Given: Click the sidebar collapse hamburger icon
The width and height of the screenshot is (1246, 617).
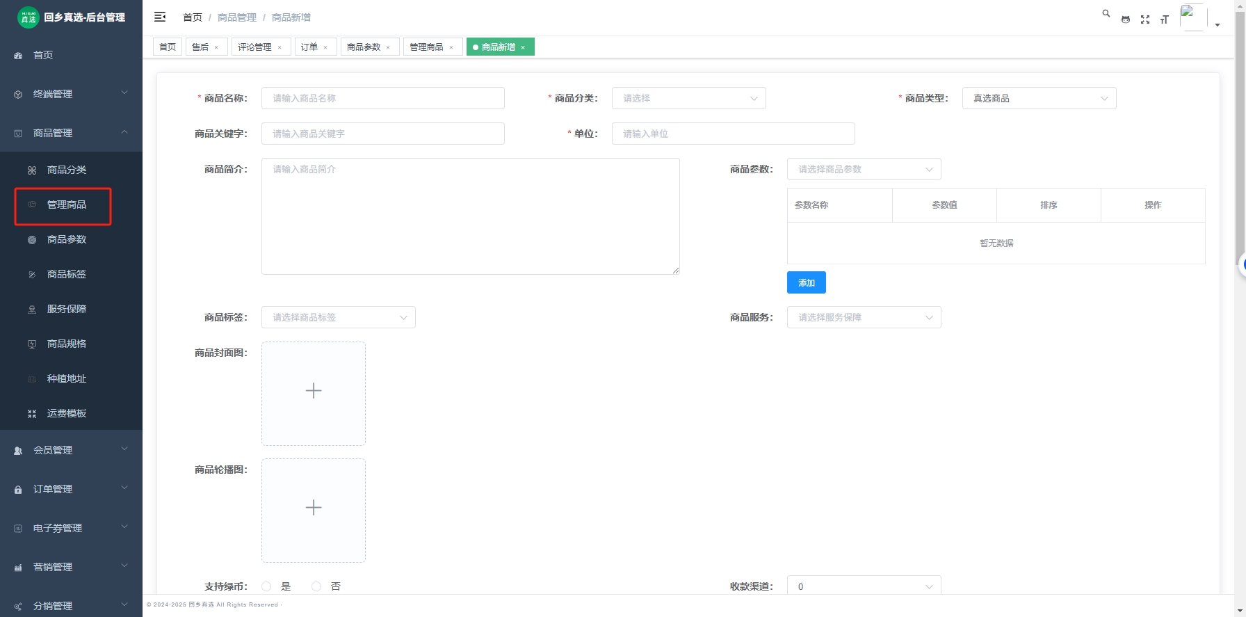Looking at the screenshot, I should [160, 17].
